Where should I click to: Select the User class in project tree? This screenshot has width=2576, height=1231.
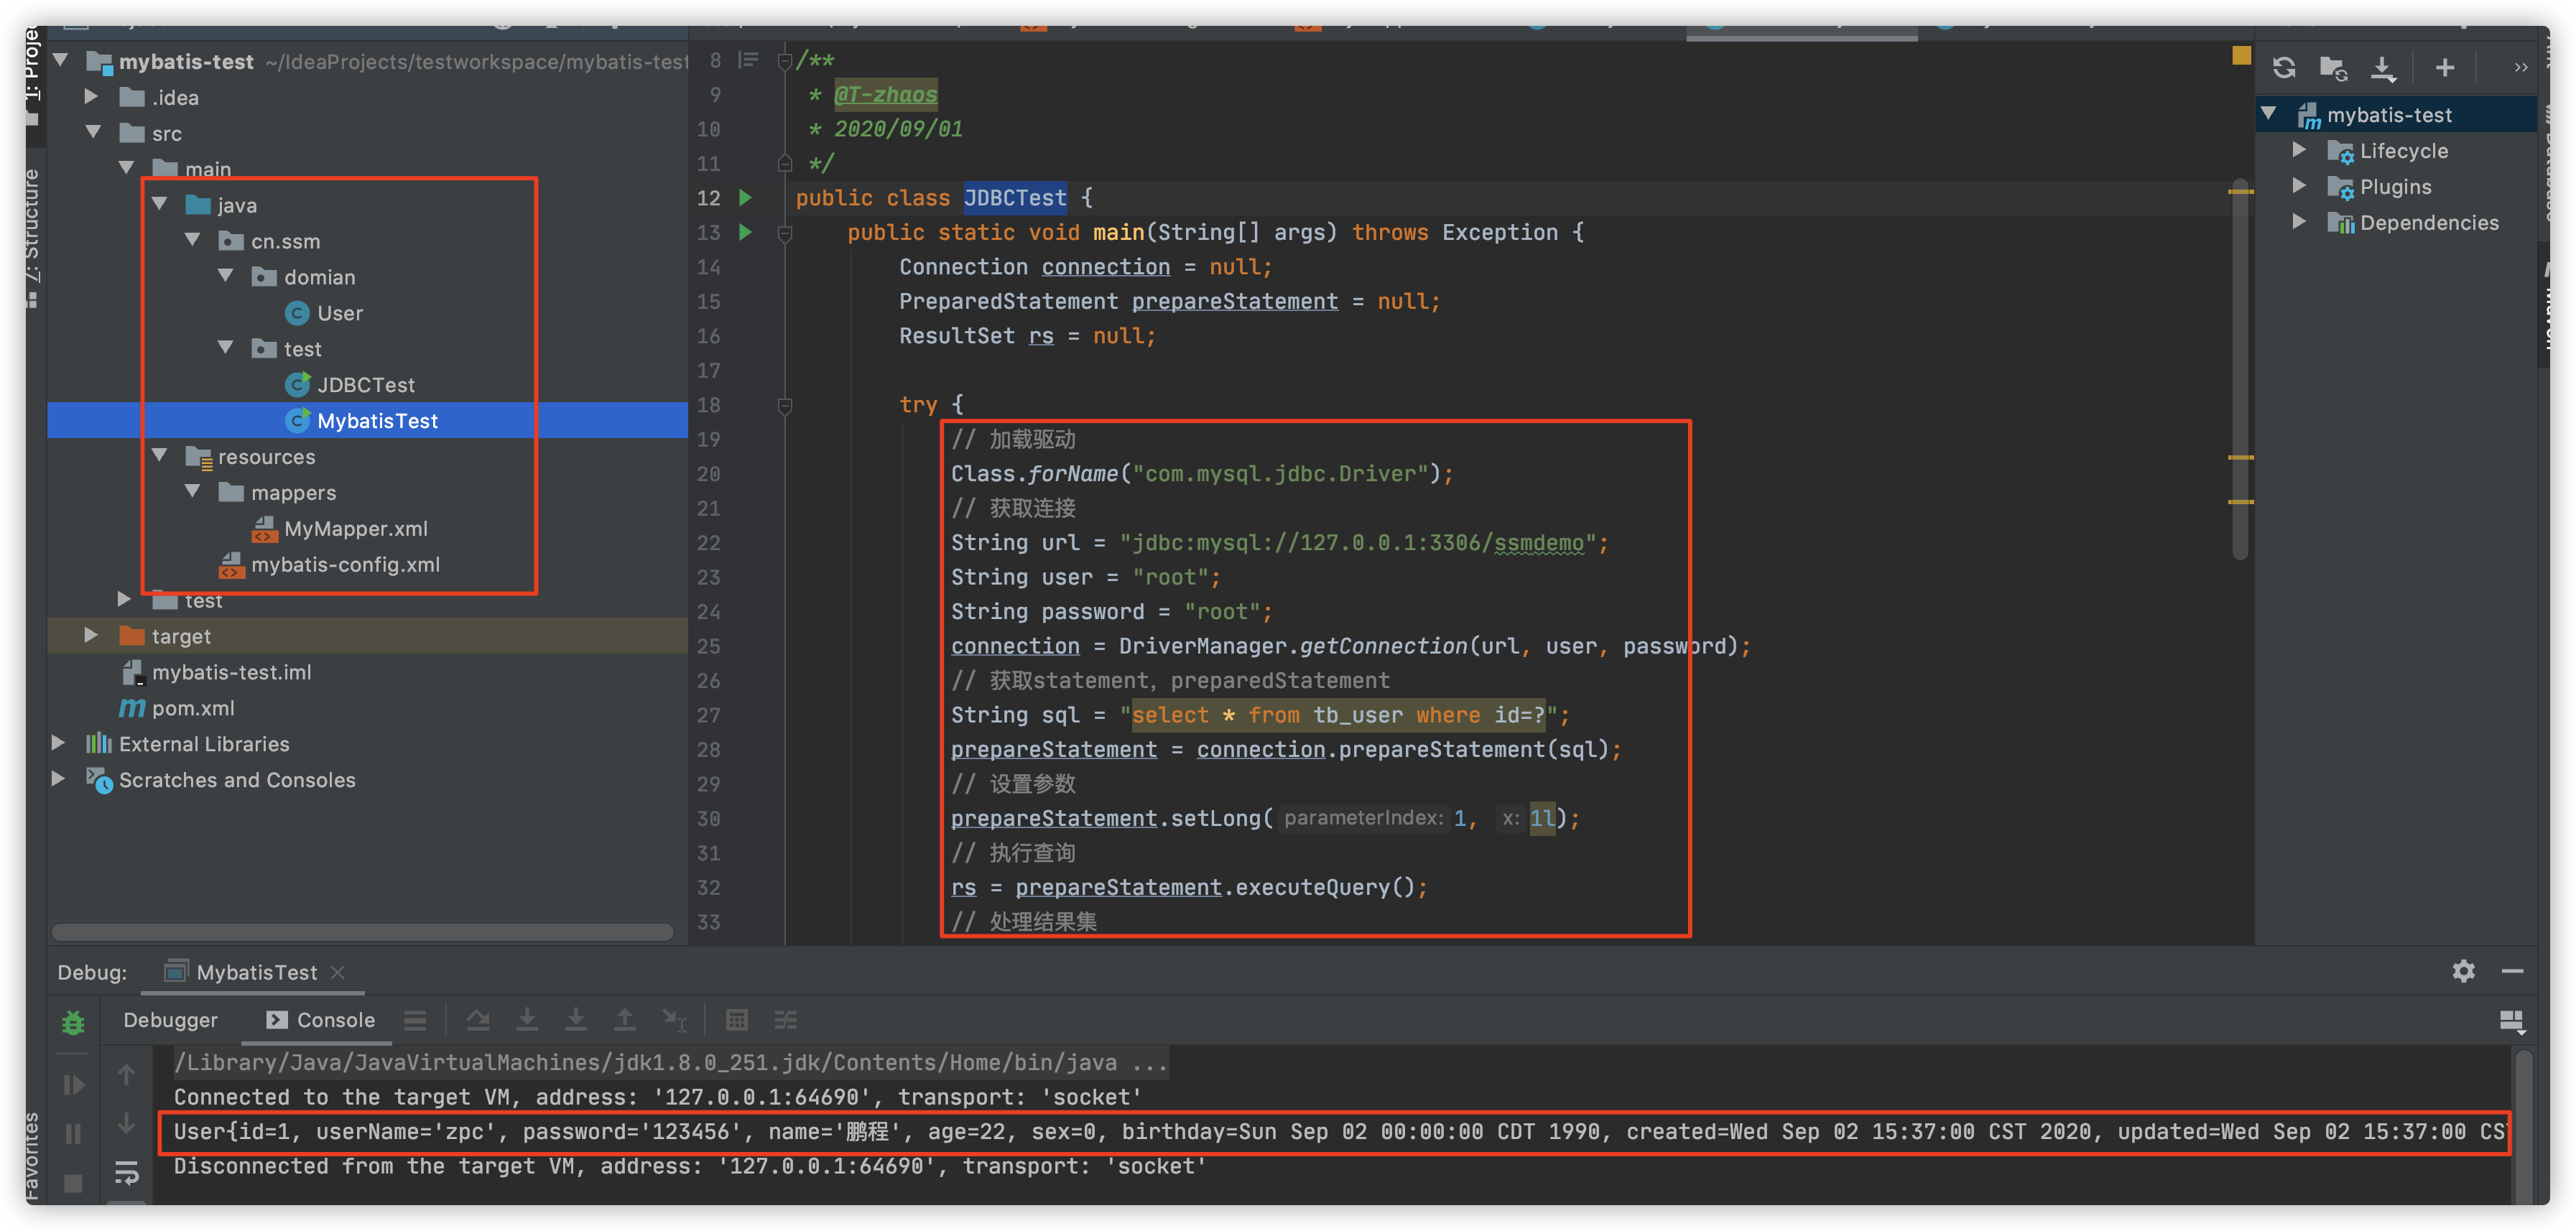[325, 313]
